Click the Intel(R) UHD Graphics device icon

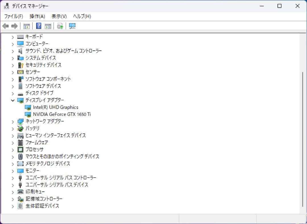(28, 107)
